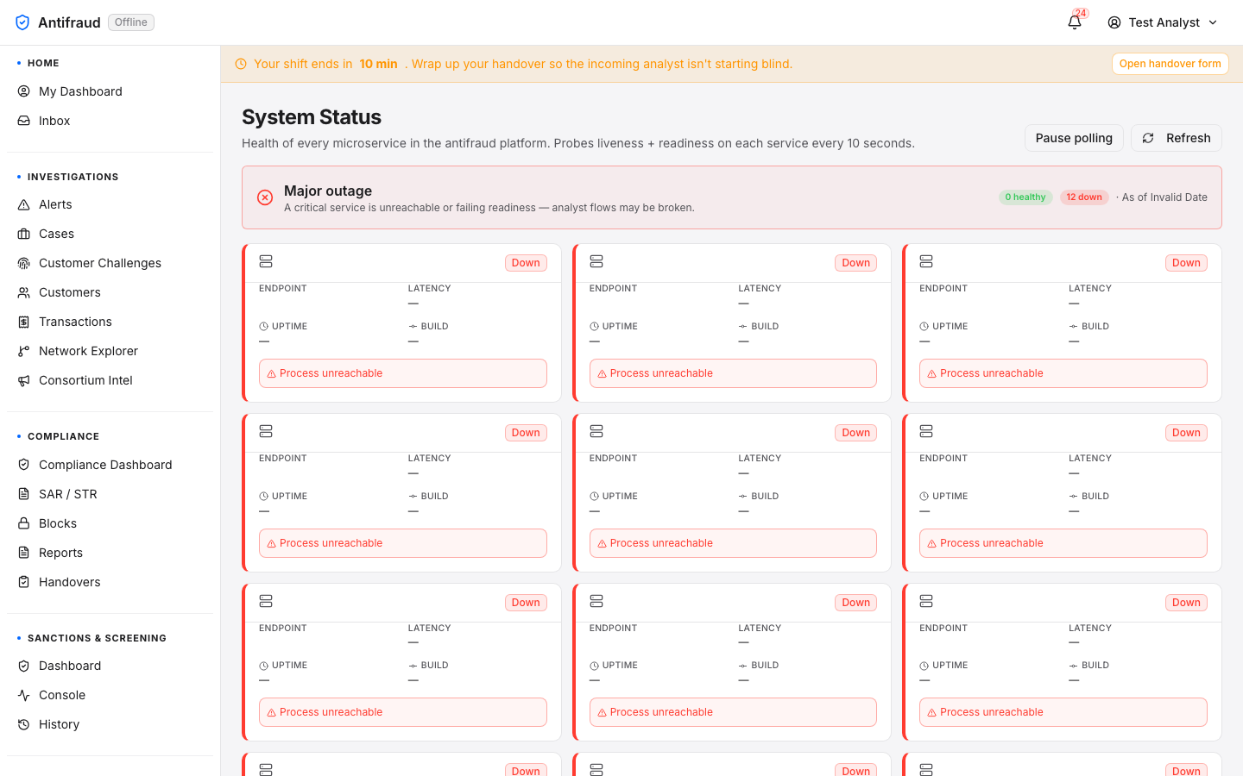This screenshot has width=1243, height=776.
Task: Expand the Test Analyst user menu
Action: point(1163,22)
